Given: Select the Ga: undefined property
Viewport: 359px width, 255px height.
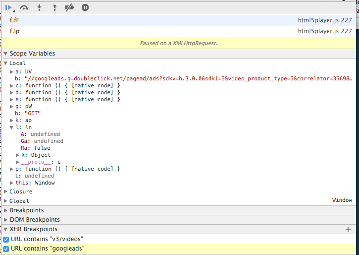Looking at the screenshot, I should 42,141.
